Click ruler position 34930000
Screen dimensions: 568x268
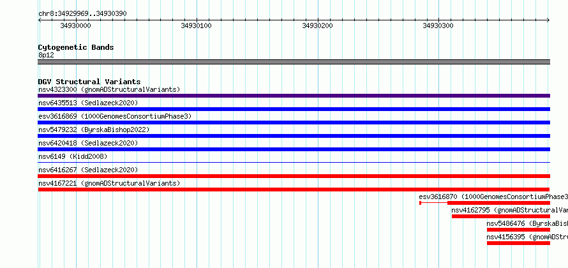coord(76,26)
